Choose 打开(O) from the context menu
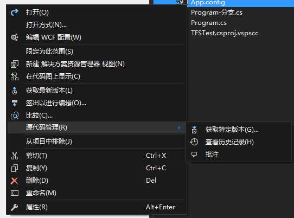This screenshot has width=294, height=218. [97, 12]
